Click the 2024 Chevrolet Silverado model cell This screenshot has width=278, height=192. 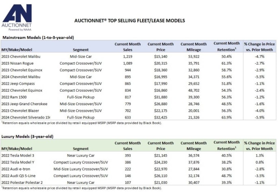[26, 117]
